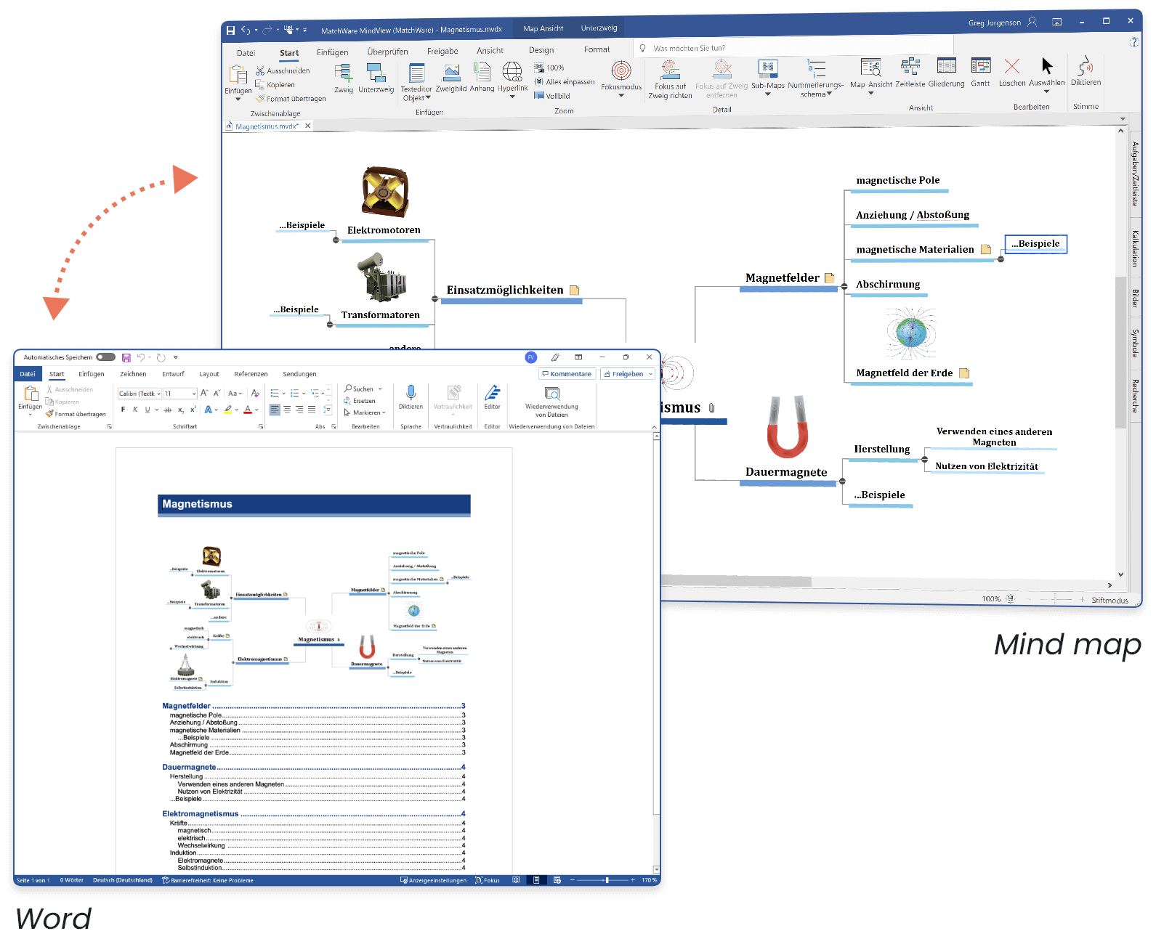Viewport: 1156px width, 939px height.
Task: Click highlight color button in Word ribbon
Action: pos(228,410)
